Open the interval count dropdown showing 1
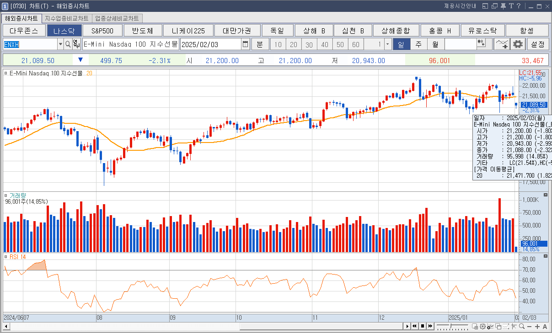552x333 pixels. tap(388, 44)
